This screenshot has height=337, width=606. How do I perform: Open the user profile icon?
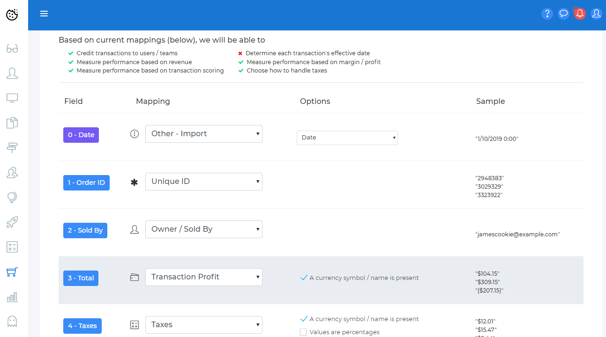tap(596, 14)
